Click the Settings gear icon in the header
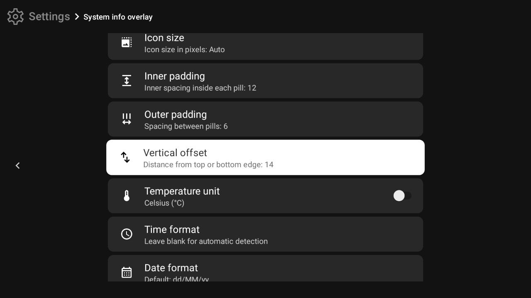531x298 pixels. [x=15, y=16]
